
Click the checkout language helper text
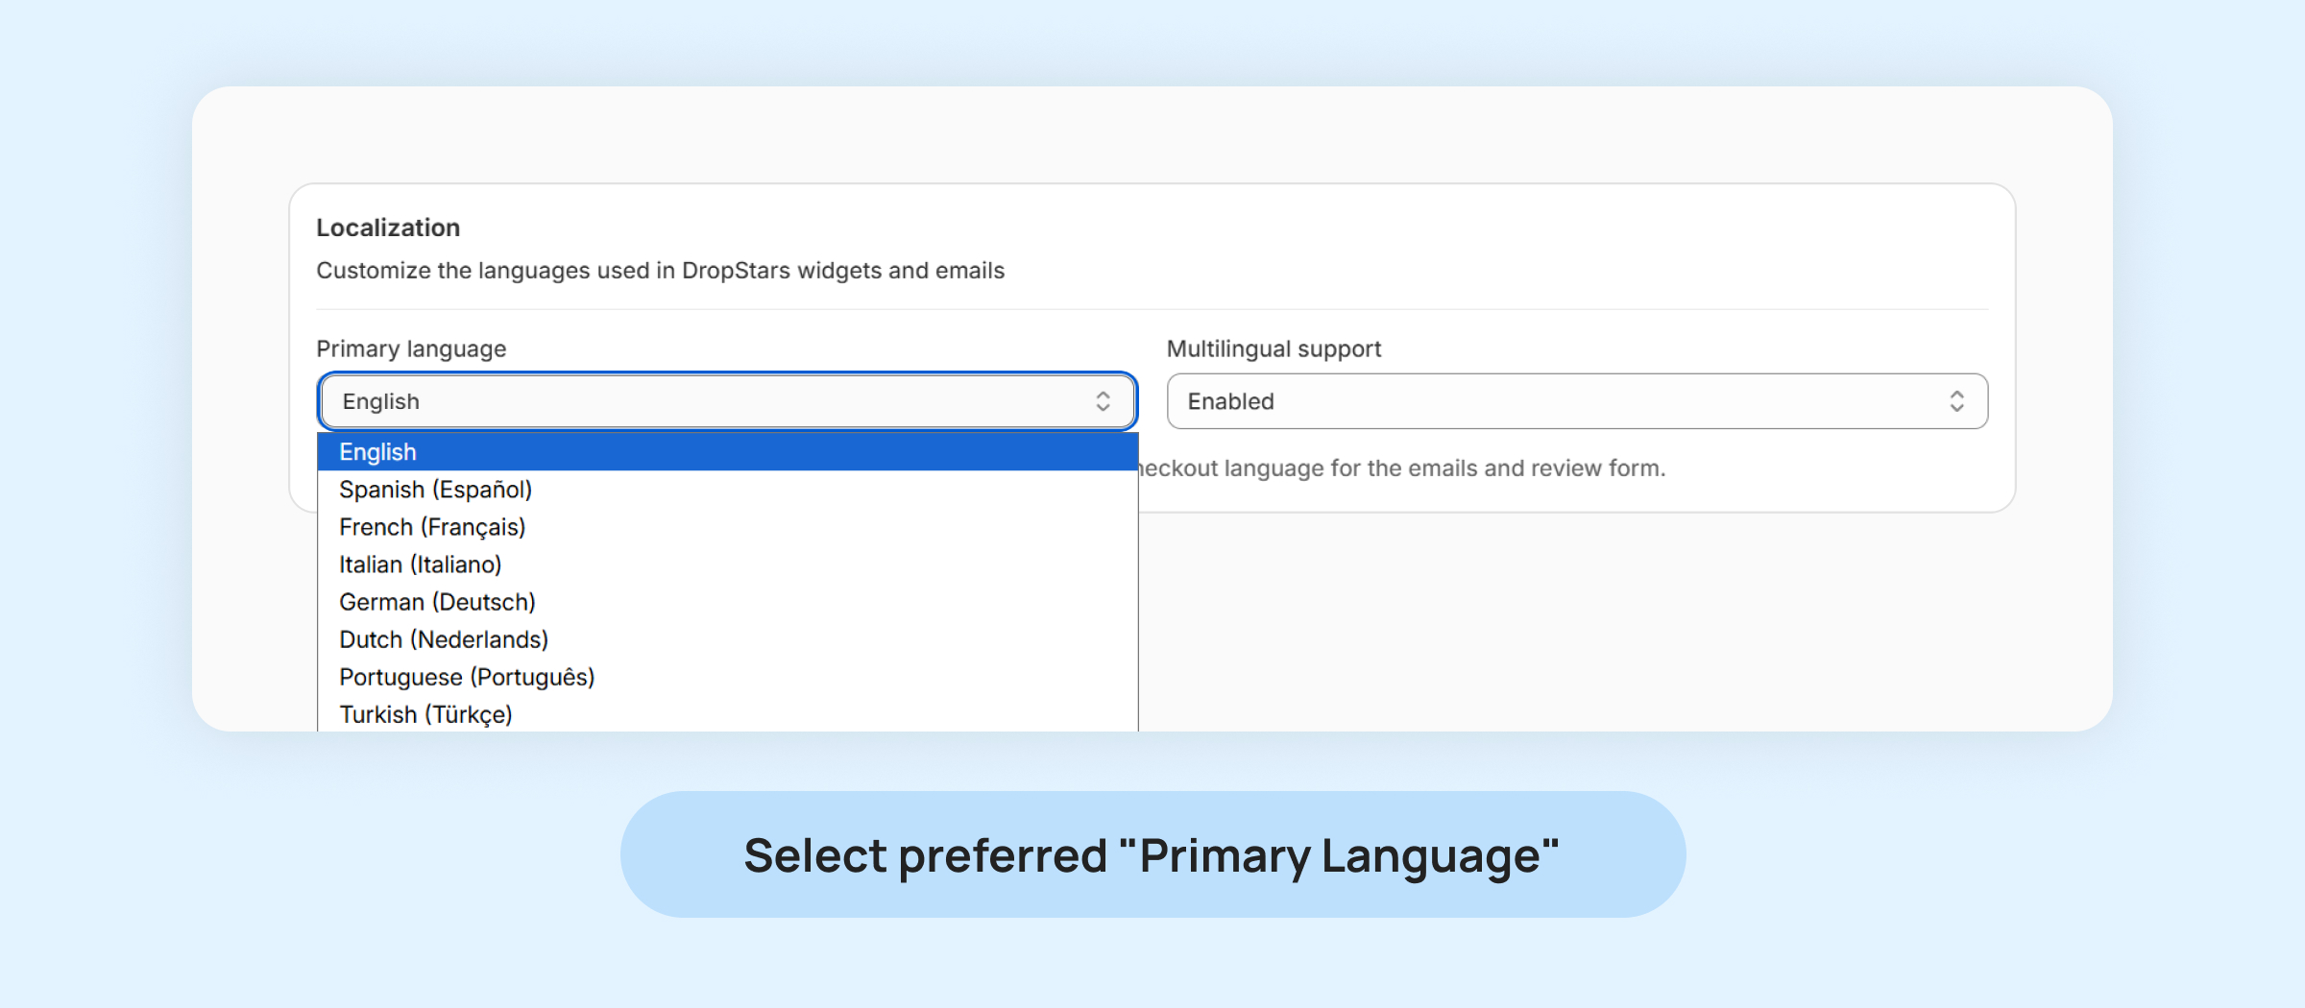[1402, 468]
